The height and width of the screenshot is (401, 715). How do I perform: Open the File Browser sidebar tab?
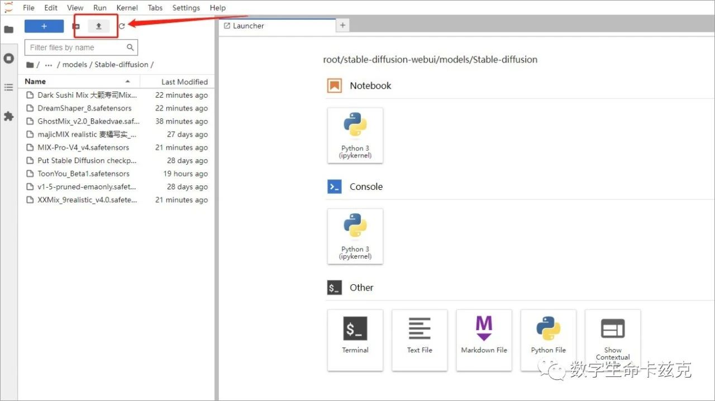[x=9, y=30]
